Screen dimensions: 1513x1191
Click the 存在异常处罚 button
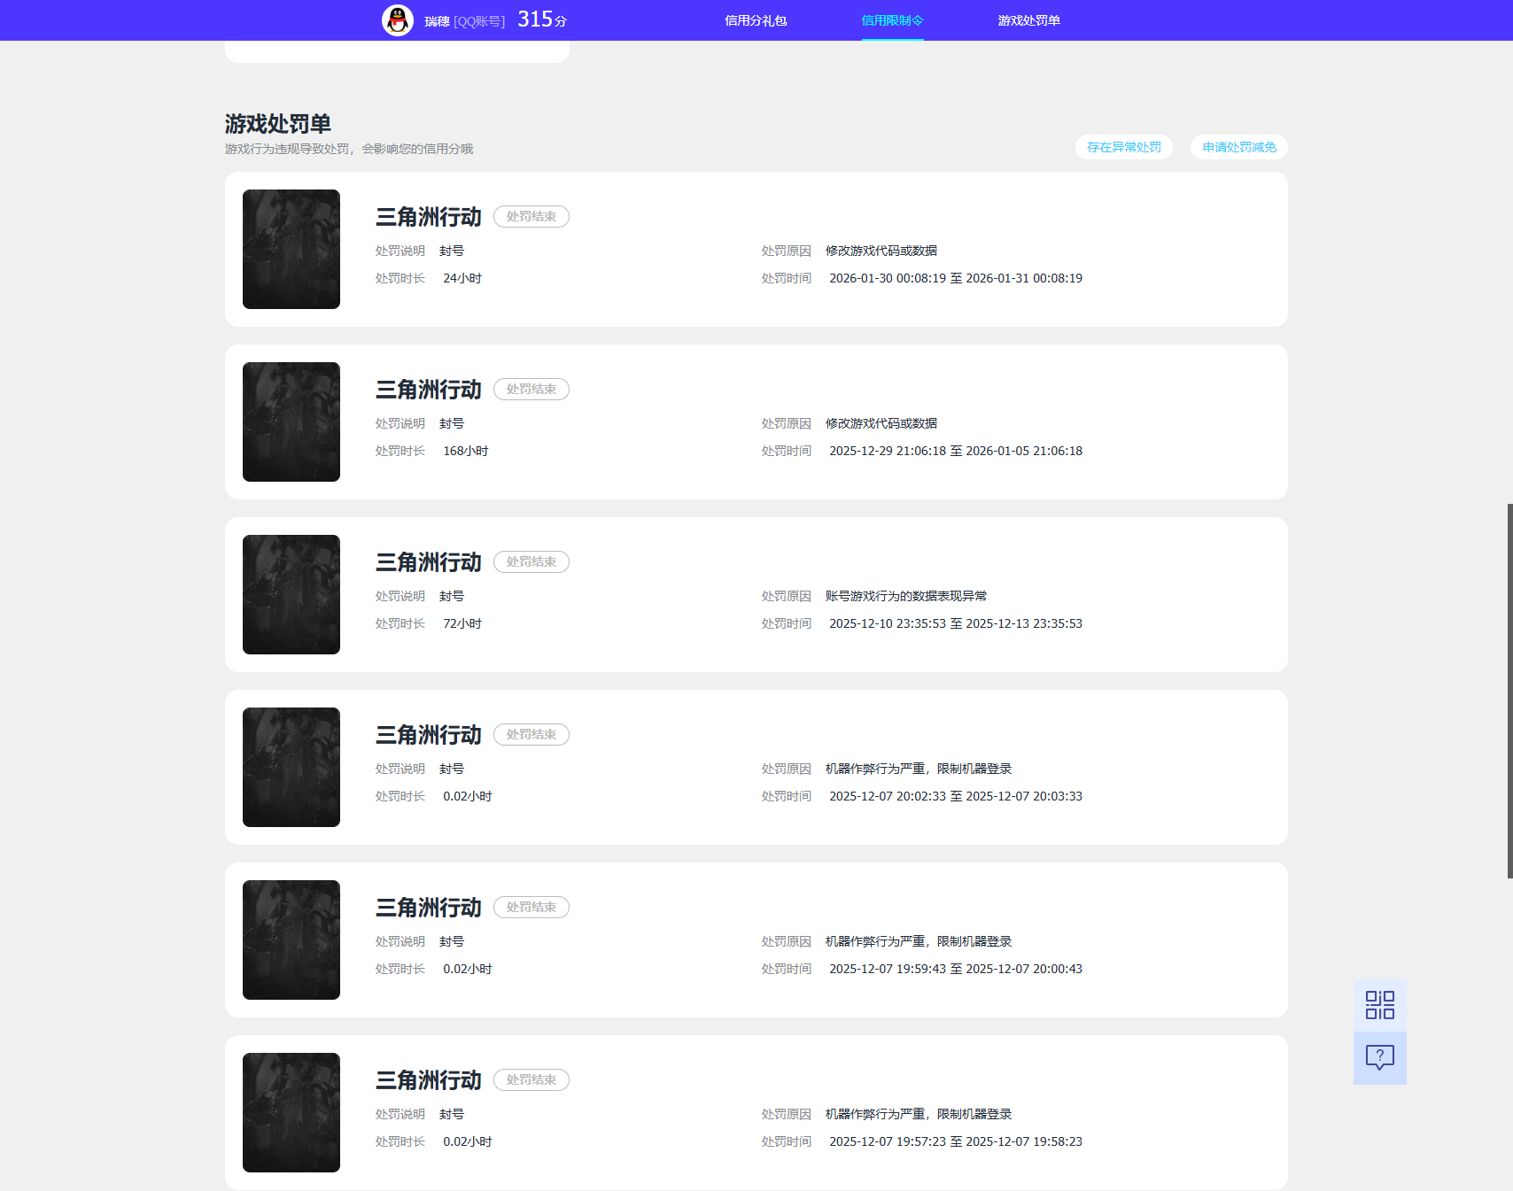tap(1124, 147)
